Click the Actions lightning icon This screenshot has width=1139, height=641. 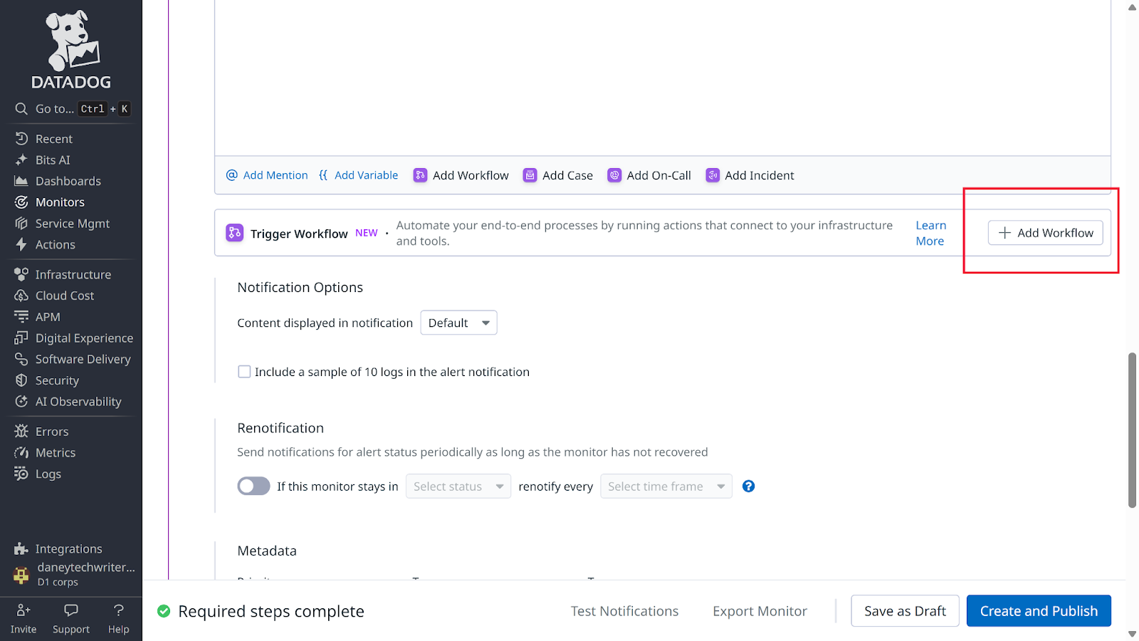21,245
